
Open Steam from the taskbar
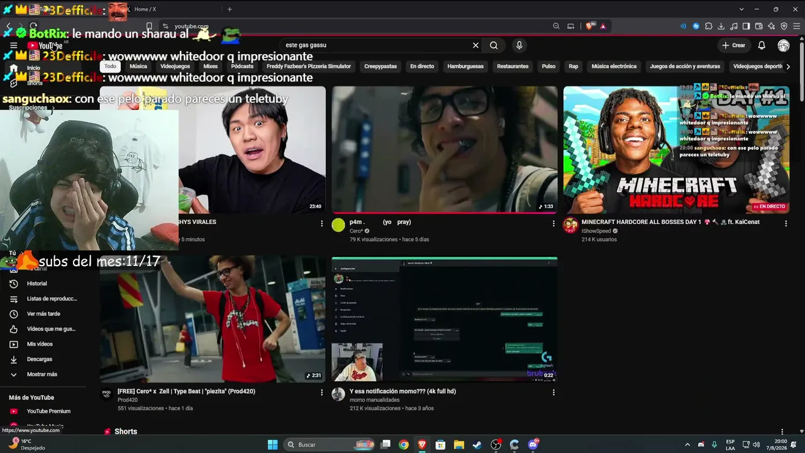coord(477,445)
